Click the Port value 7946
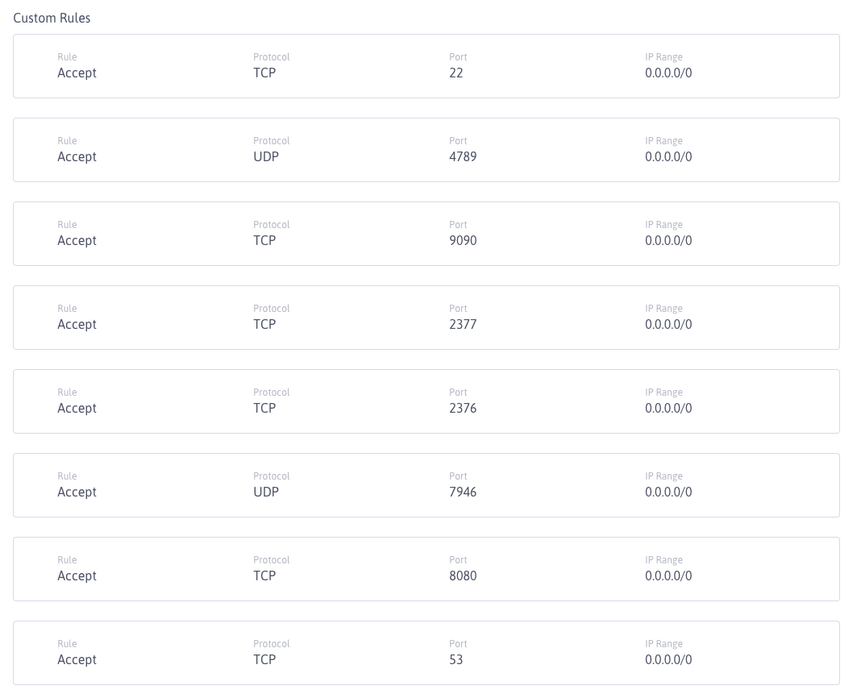861x698 pixels. (463, 492)
